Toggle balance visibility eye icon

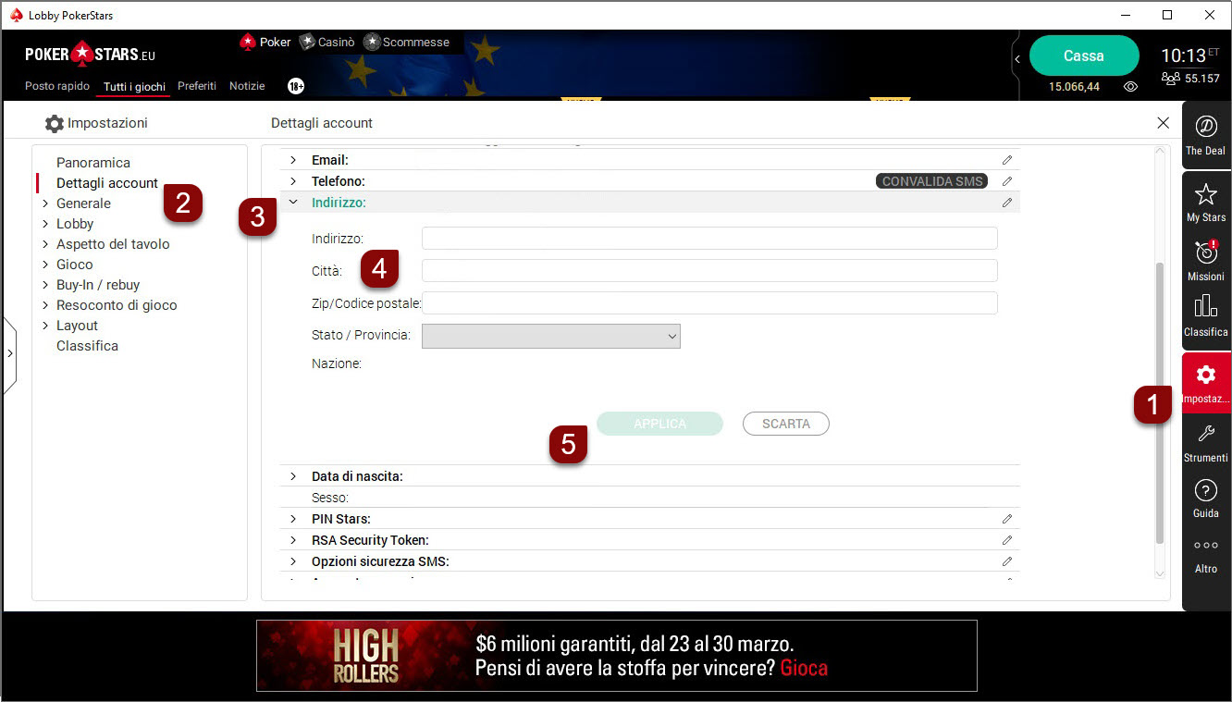pos(1130,86)
